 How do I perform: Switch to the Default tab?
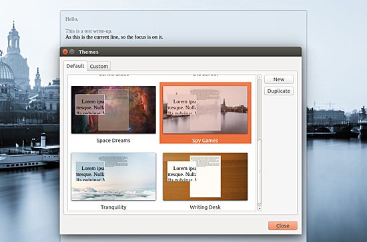[75, 66]
